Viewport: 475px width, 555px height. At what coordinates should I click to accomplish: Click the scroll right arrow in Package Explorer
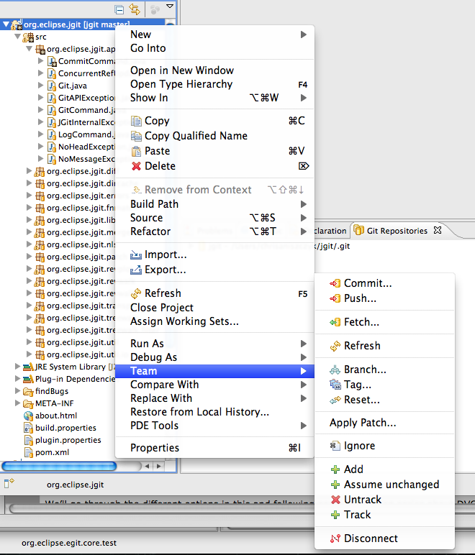[x=159, y=466]
